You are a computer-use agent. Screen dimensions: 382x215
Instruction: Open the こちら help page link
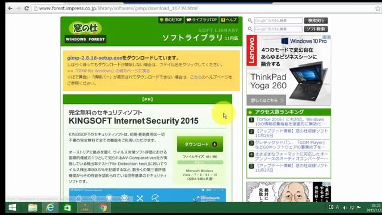(x=196, y=77)
